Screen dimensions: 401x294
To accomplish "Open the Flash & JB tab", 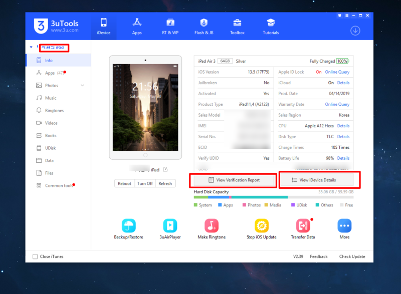I will (x=204, y=26).
